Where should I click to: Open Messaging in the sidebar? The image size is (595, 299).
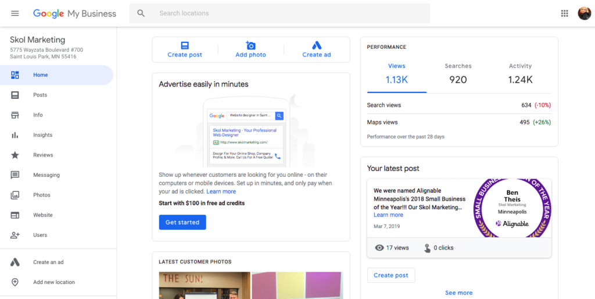coord(56,175)
